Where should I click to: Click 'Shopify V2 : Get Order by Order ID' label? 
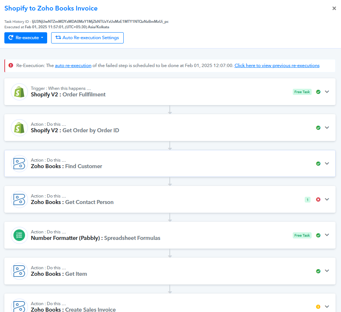(x=75, y=130)
